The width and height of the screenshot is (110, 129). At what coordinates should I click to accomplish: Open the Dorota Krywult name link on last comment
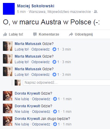[x=27, y=119]
